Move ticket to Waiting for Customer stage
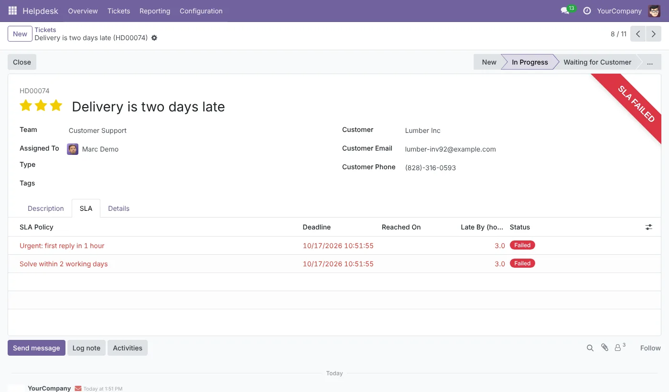The height and width of the screenshot is (392, 669). point(597,62)
